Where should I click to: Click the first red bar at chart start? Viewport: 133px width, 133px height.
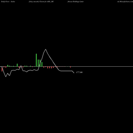[x=2, y=69]
